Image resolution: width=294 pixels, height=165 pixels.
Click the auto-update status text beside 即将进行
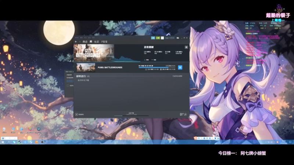(x=177, y=76)
